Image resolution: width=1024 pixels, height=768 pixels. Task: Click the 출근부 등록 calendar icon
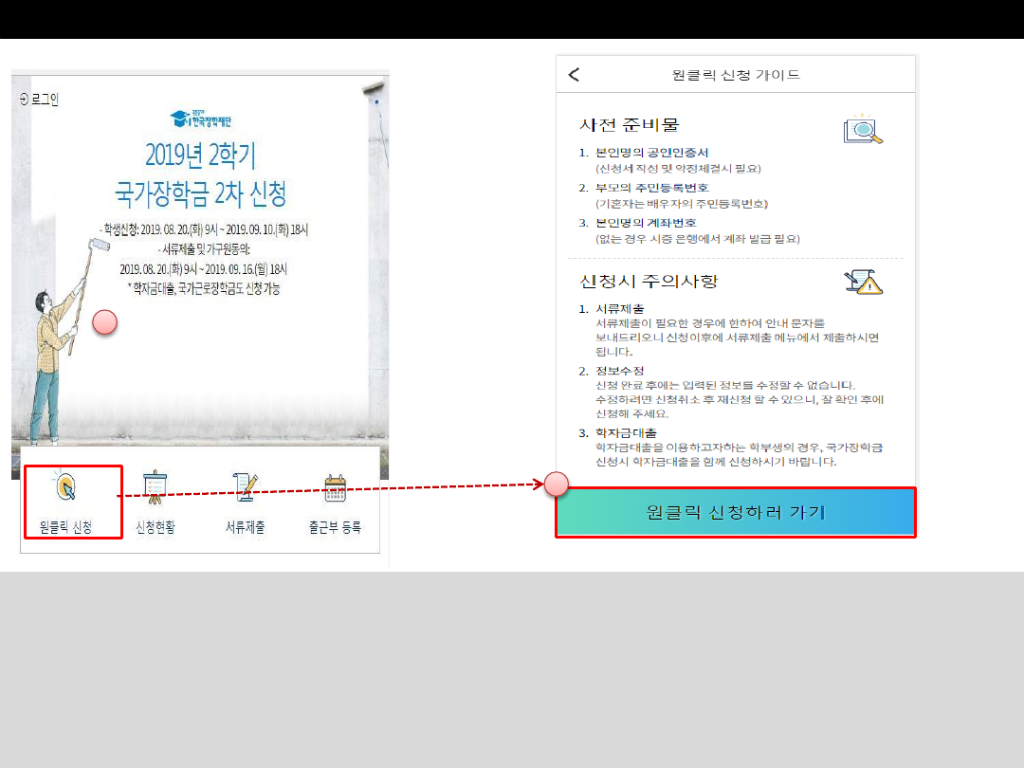coord(335,487)
